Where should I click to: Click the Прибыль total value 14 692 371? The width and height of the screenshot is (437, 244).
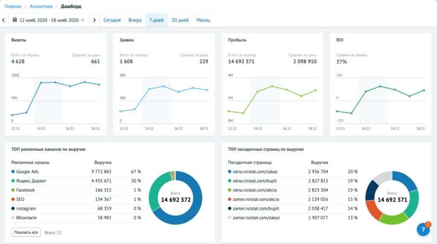tap(241, 62)
